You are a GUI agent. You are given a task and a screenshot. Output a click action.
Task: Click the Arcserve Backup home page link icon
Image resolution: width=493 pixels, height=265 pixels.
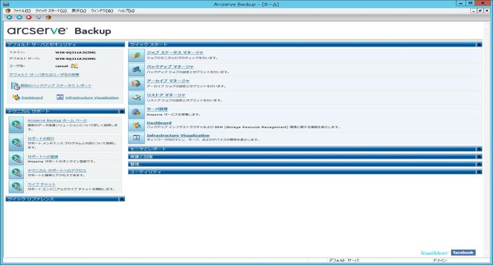pos(17,125)
